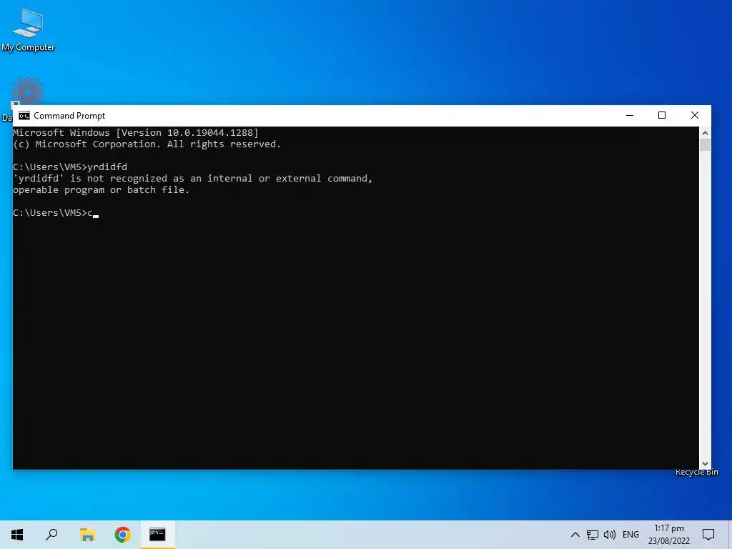732x549 pixels.
Task: Show hidden system tray icons
Action: tap(575, 535)
